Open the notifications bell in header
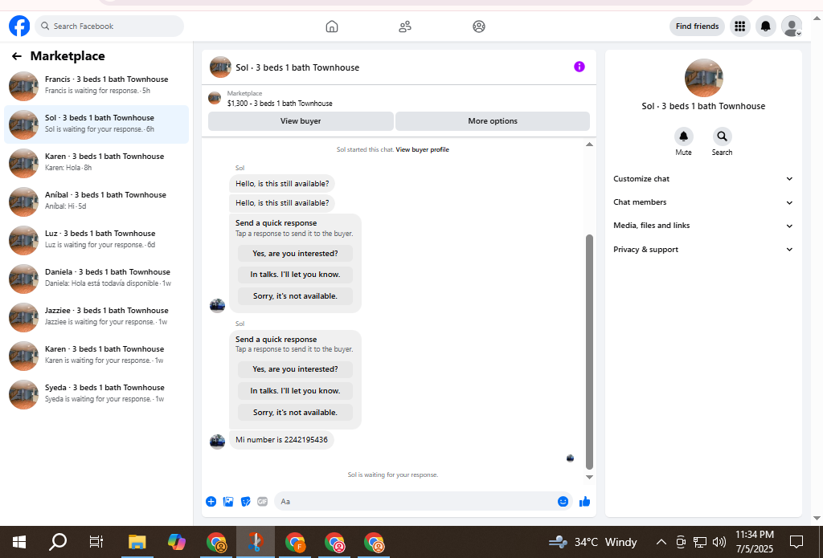This screenshot has width=823, height=558. tap(766, 26)
